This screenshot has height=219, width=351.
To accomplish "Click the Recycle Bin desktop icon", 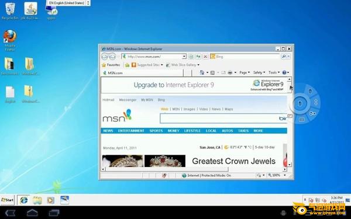I will [9, 11].
